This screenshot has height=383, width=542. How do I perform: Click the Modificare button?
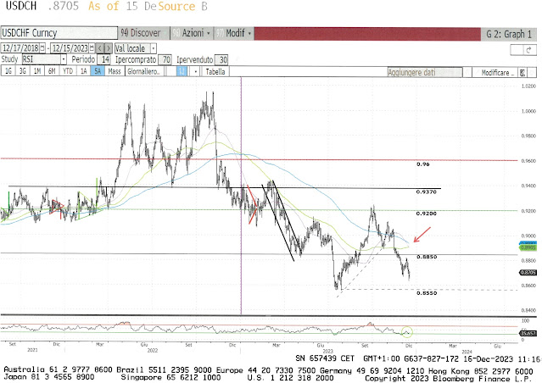tap(495, 73)
